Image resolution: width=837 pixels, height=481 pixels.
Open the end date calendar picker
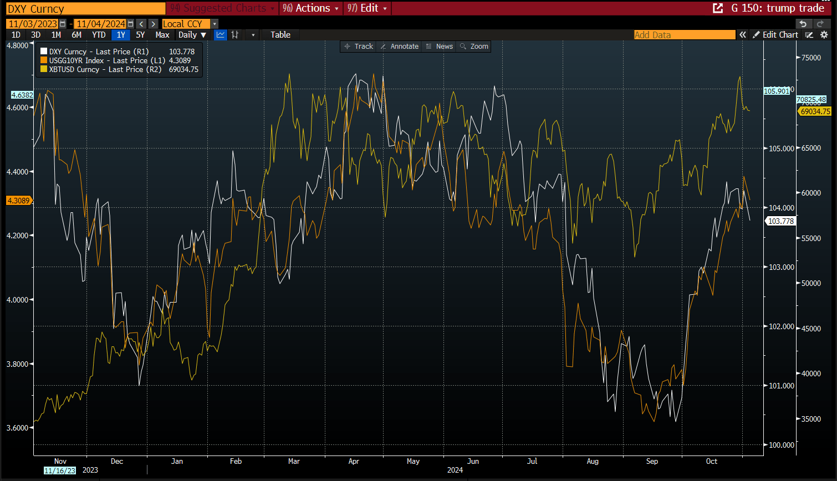point(130,24)
